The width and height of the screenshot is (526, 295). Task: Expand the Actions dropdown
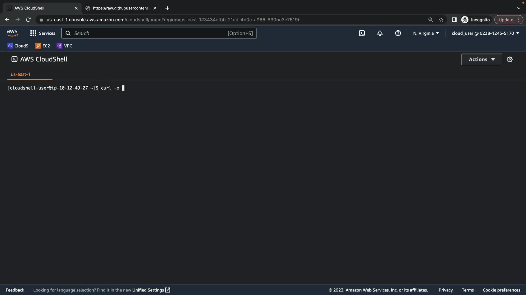[481, 59]
